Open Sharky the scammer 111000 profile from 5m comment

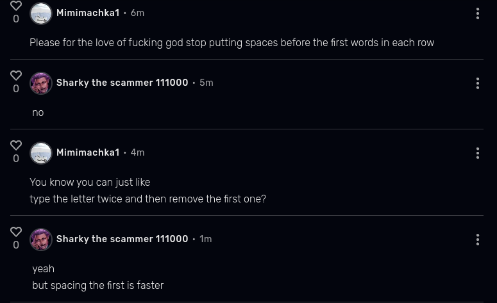122,83
